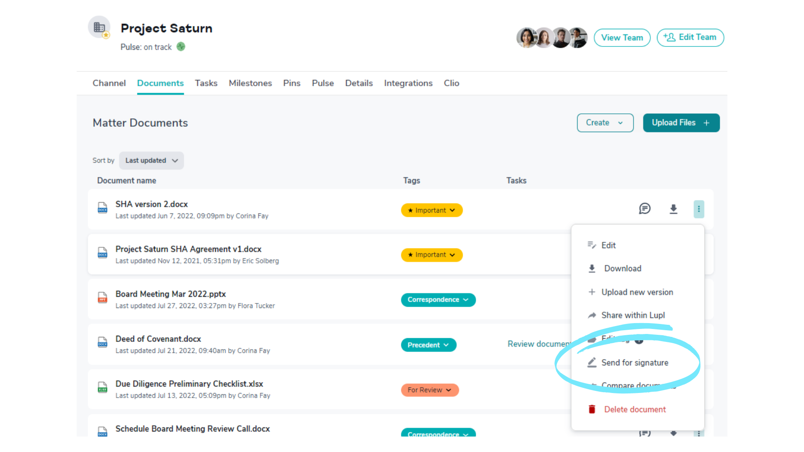Click the Upload Files button

click(681, 123)
